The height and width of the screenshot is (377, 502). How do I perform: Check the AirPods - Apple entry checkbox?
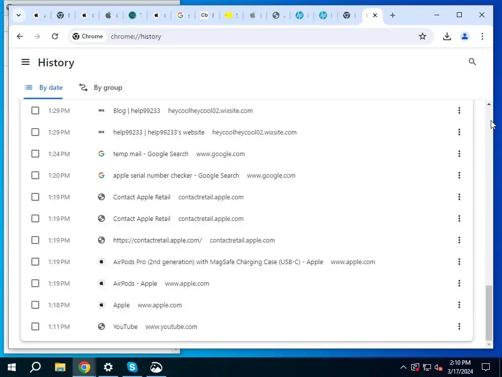pos(35,283)
